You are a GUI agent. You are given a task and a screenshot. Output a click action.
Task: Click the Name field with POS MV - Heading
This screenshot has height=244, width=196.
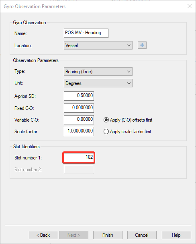(x=86, y=33)
